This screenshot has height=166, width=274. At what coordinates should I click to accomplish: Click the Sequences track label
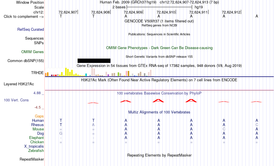[x=34, y=38]
